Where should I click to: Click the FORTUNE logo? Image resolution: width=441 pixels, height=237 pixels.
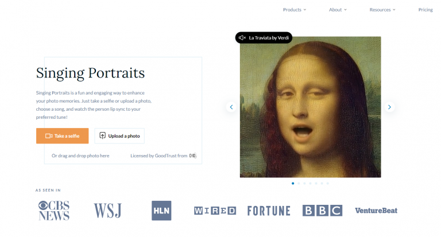[269, 211]
